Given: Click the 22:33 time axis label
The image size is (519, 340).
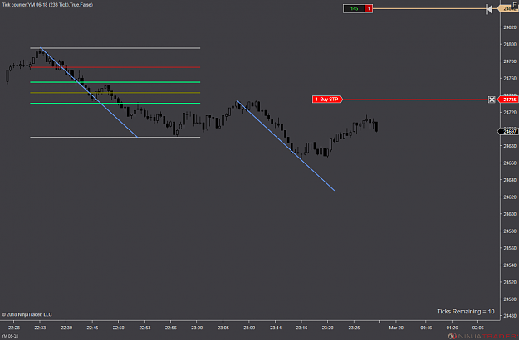Looking at the screenshot, I should coord(40,328).
